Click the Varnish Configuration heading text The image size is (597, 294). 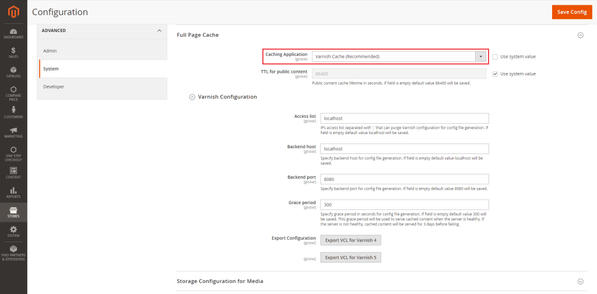tap(228, 97)
